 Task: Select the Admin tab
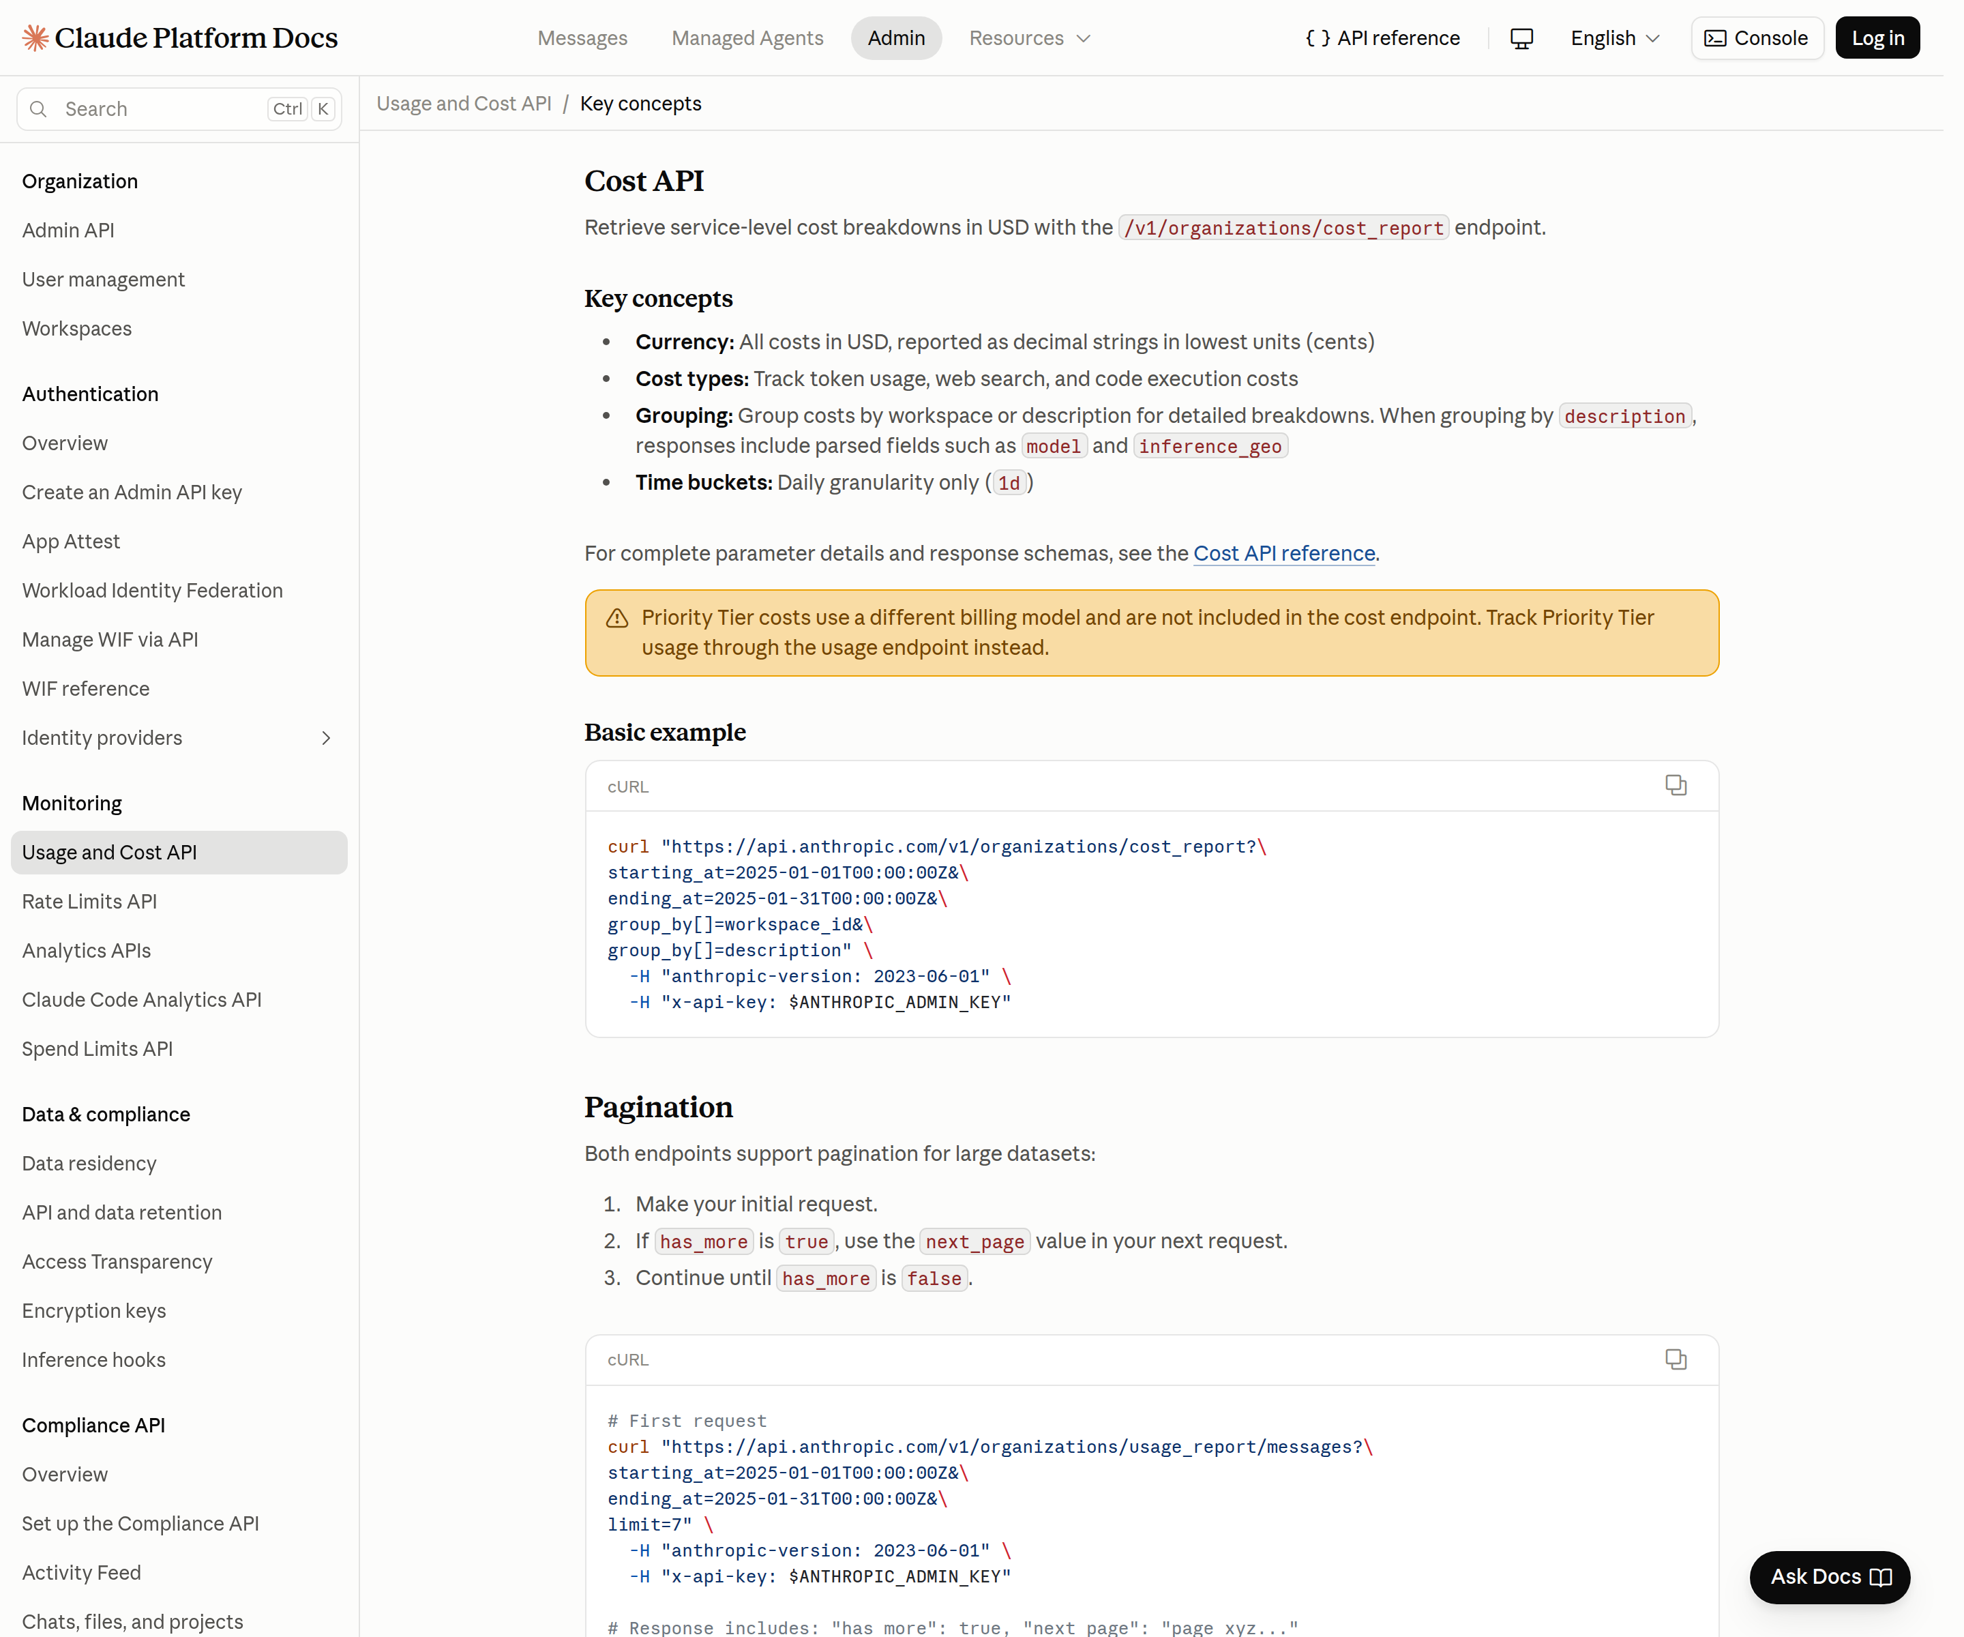pyautogui.click(x=906, y=38)
